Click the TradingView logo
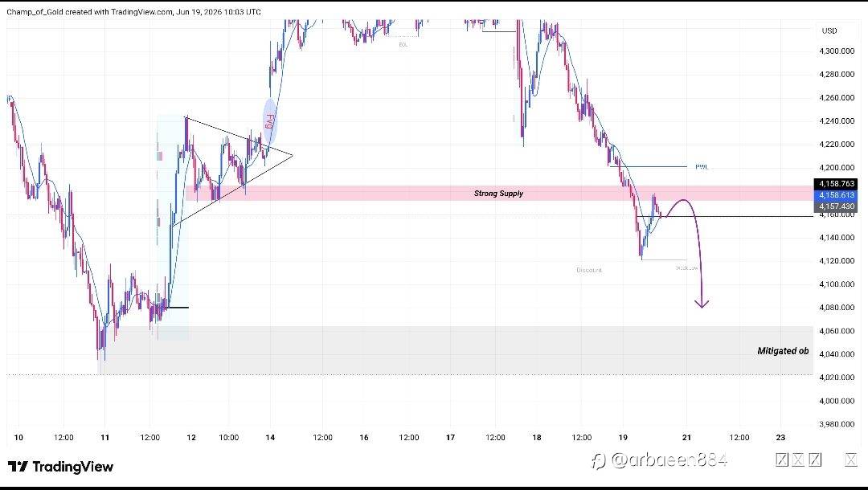The width and height of the screenshot is (868, 490). tap(61, 467)
